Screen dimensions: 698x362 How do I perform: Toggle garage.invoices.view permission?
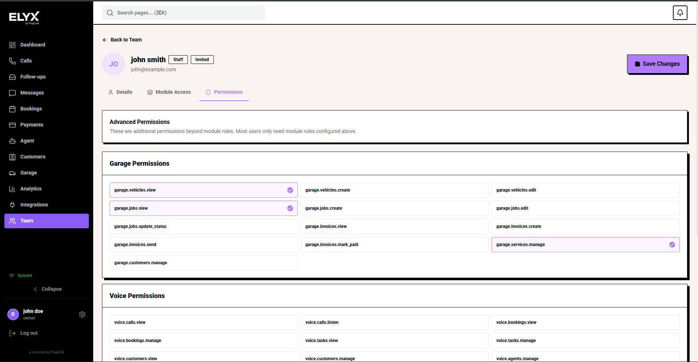pyautogui.click(x=394, y=226)
